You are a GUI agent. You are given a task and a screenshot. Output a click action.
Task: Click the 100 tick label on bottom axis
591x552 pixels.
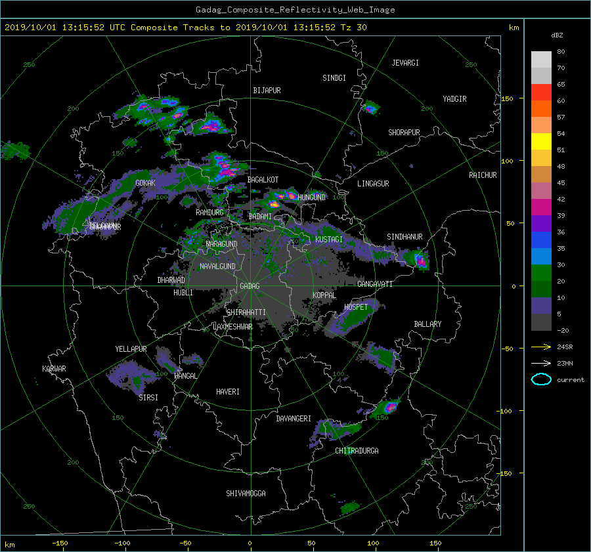coord(373,543)
